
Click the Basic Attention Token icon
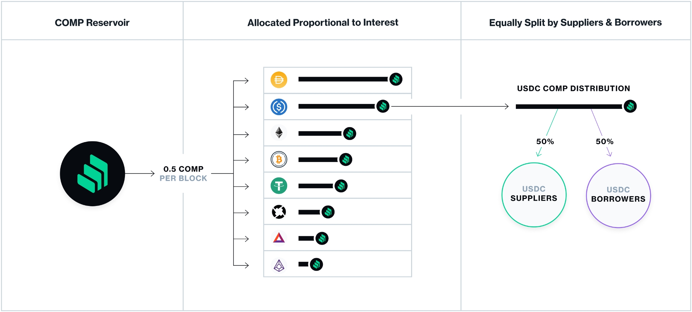click(279, 238)
